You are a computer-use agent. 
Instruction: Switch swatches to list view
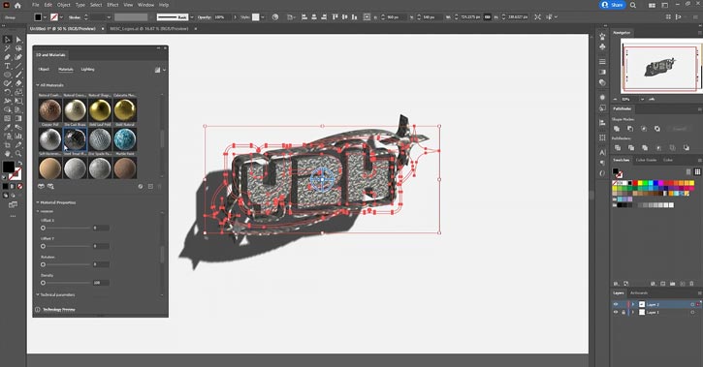(688, 171)
